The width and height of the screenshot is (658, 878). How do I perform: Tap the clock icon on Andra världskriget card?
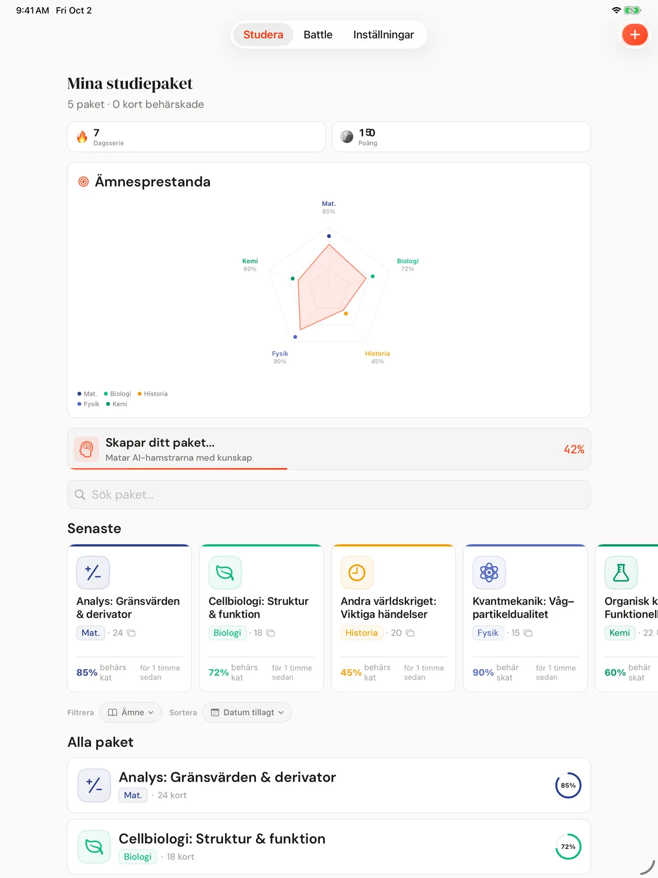click(357, 573)
